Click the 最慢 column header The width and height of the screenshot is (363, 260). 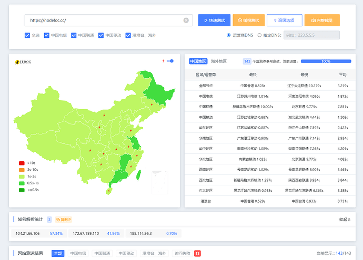coord(304,75)
